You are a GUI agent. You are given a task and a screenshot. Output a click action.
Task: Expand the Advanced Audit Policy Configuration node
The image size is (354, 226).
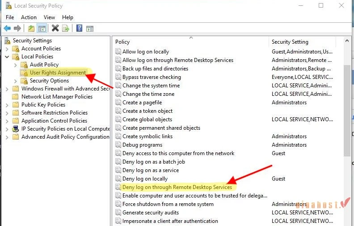[x=7, y=137]
